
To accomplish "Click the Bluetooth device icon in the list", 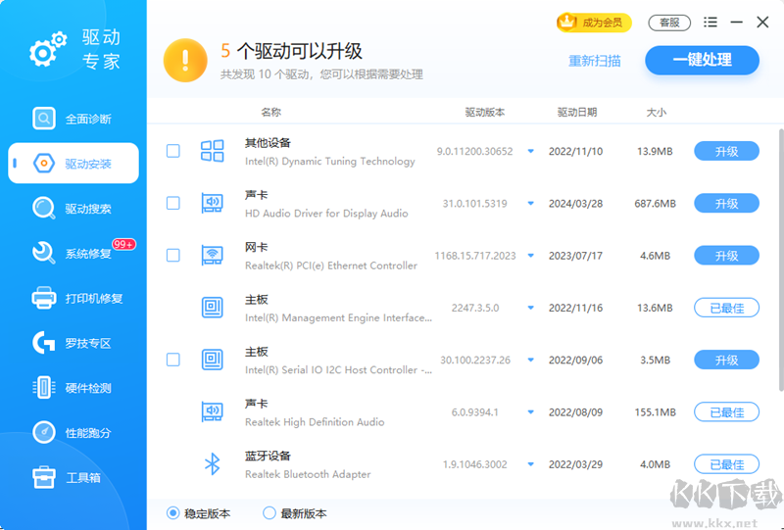I will [x=212, y=464].
